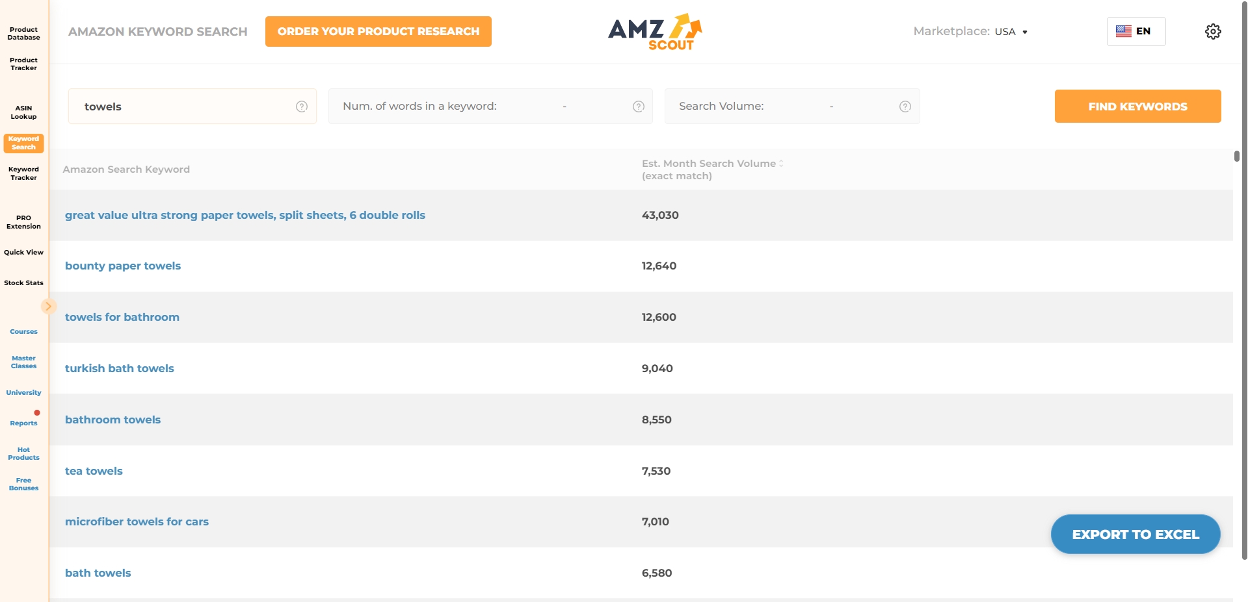1248x602 pixels.
Task: Open Quick View in sidebar
Action: click(x=23, y=253)
